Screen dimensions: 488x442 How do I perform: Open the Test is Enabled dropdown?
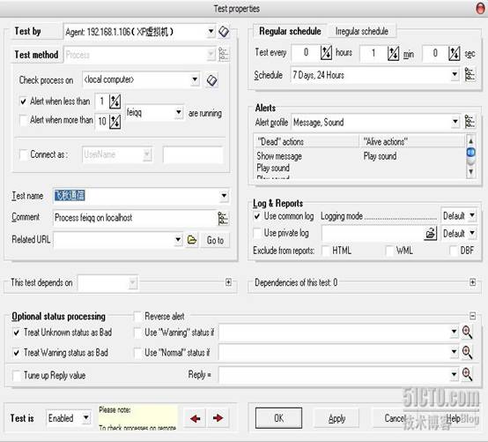point(86,417)
